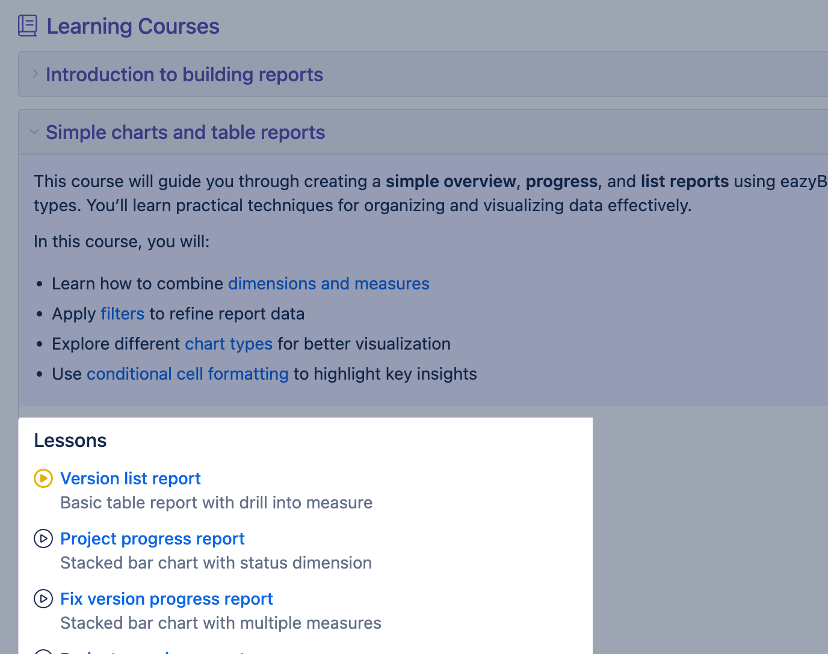Viewport: 828px width, 654px height.
Task: Click the Lessons section heading
Action: tap(70, 440)
